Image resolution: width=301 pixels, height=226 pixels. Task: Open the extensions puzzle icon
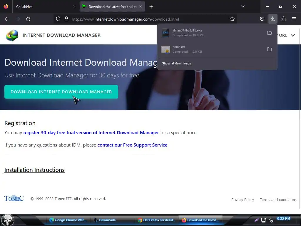click(284, 19)
